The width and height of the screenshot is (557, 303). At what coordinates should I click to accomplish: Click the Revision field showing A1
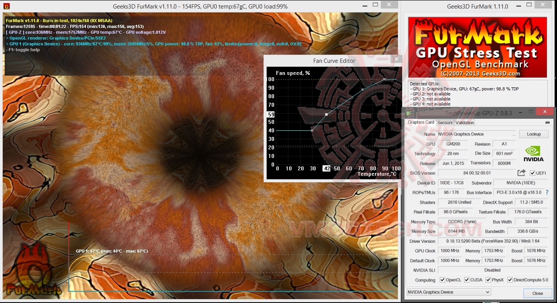[504, 144]
